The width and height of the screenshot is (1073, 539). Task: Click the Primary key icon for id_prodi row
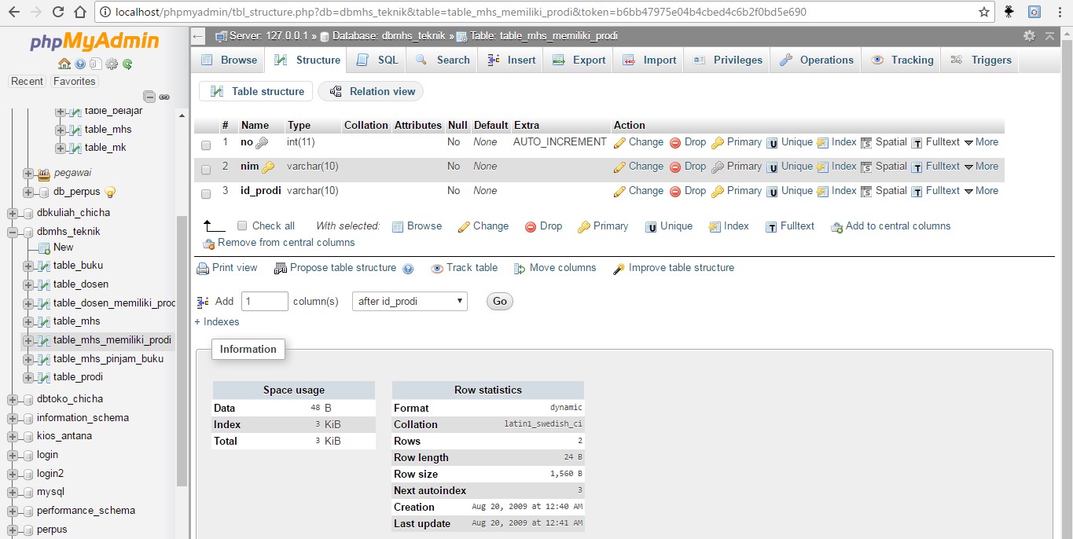[x=717, y=191]
